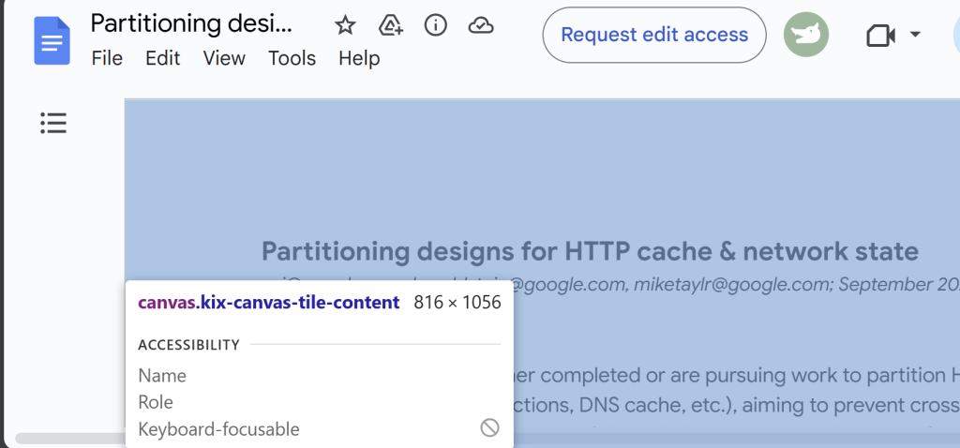
Task: Click the heading "Partitioning designs for HTTP cache"
Action: pyautogui.click(x=589, y=251)
